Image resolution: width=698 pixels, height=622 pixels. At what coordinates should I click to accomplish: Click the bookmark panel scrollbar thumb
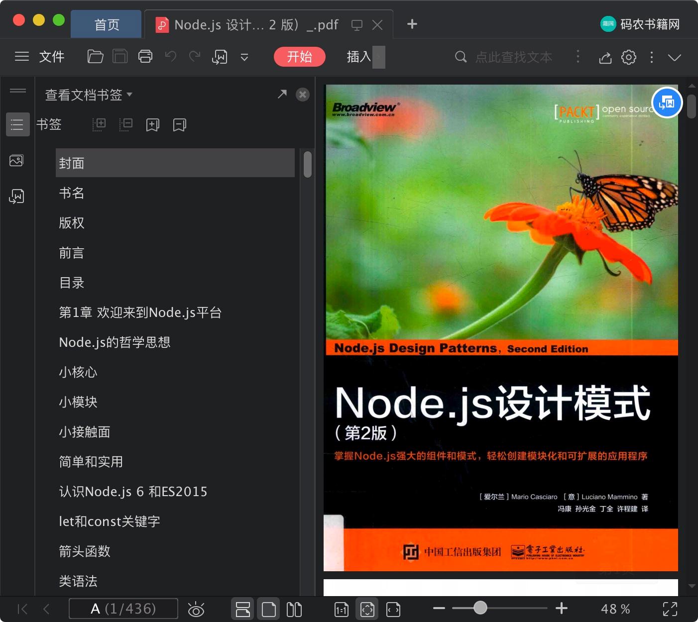click(308, 164)
